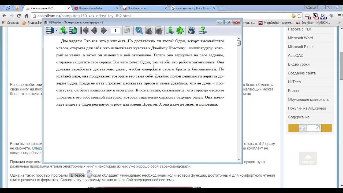Open Microsoft Word sidebar link
The image size is (343, 193).
(300, 38)
